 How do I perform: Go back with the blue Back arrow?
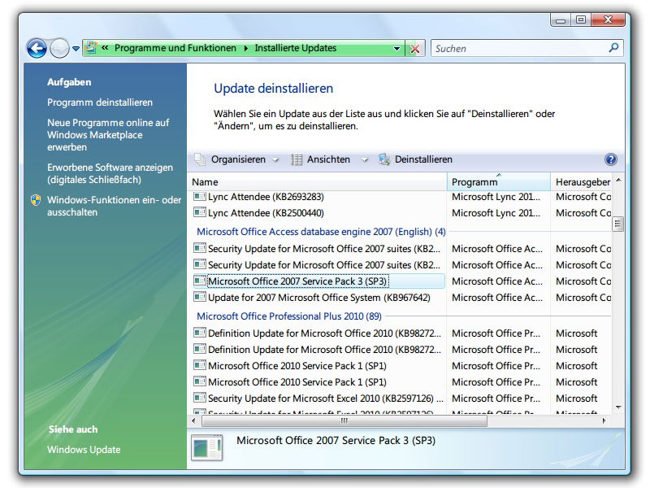point(37,49)
